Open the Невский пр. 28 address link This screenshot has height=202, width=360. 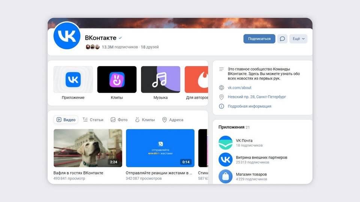[x=257, y=97]
